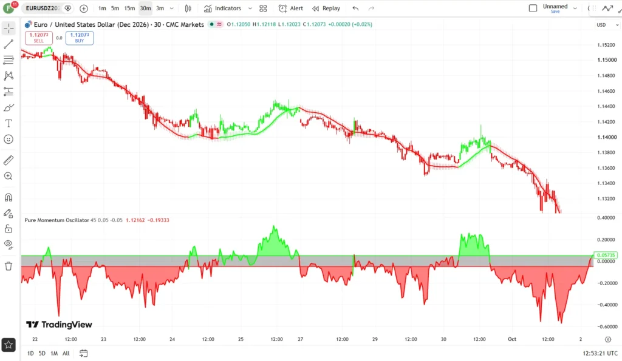The image size is (622, 361).
Task: Click the 1.12073 BUY button
Action: coord(80,38)
